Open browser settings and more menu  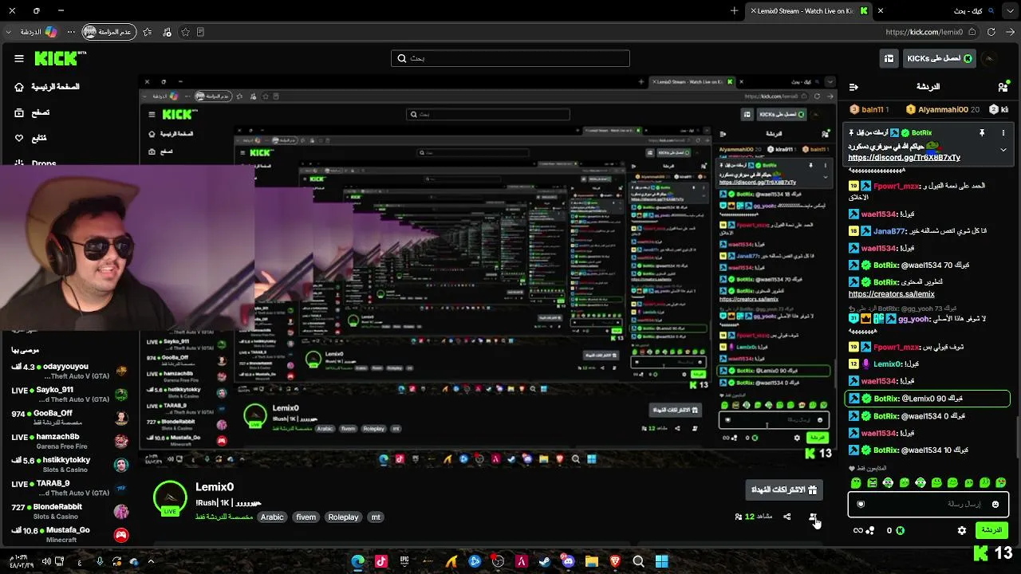pyautogui.click(x=71, y=32)
